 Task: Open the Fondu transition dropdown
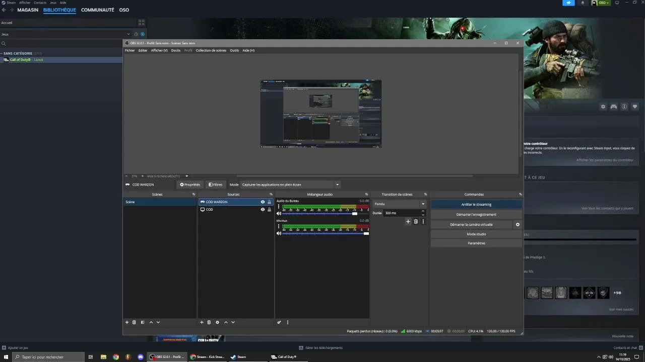[x=400, y=204]
